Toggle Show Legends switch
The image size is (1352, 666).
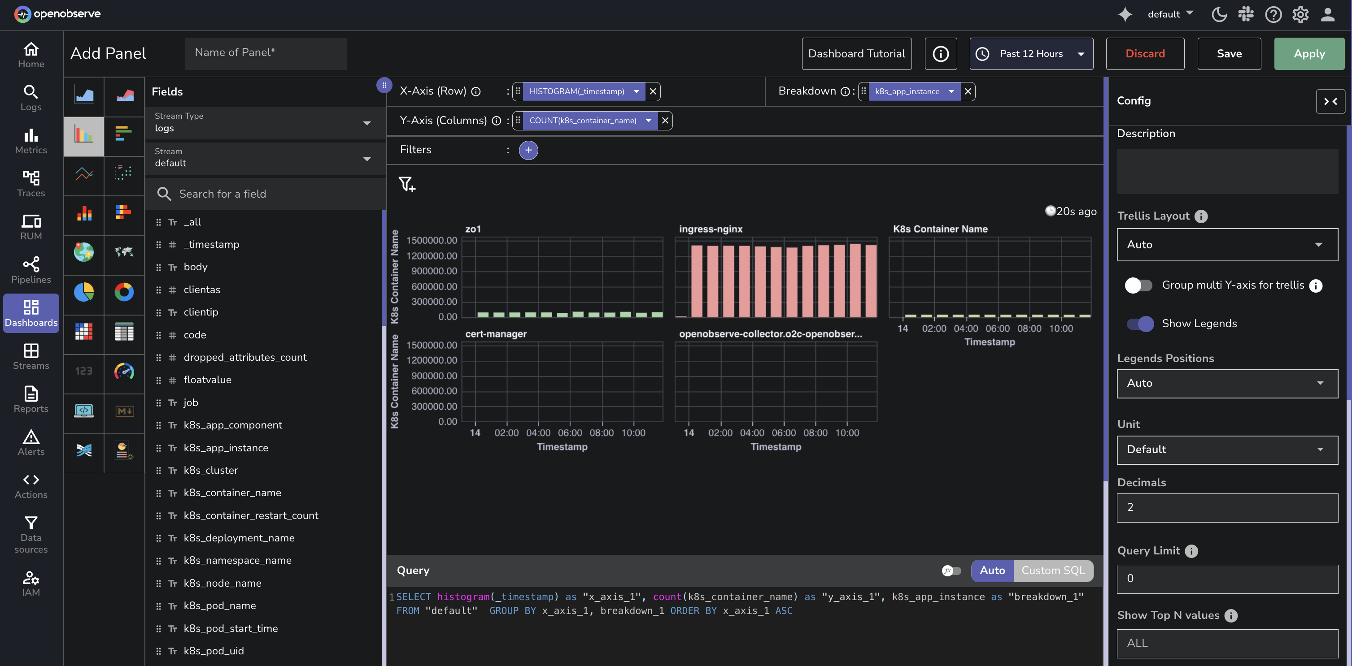point(1140,324)
